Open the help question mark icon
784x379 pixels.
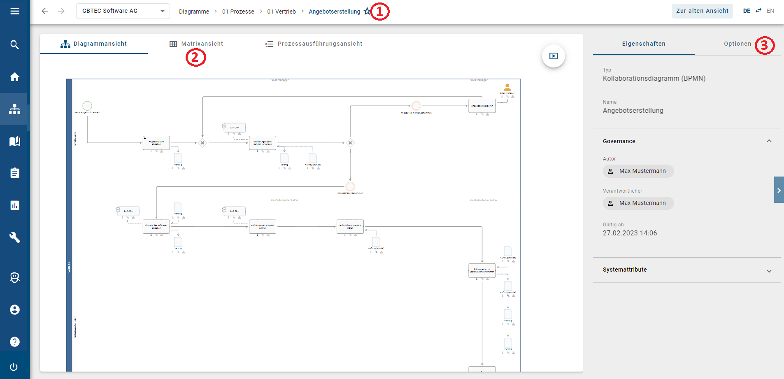pyautogui.click(x=15, y=342)
